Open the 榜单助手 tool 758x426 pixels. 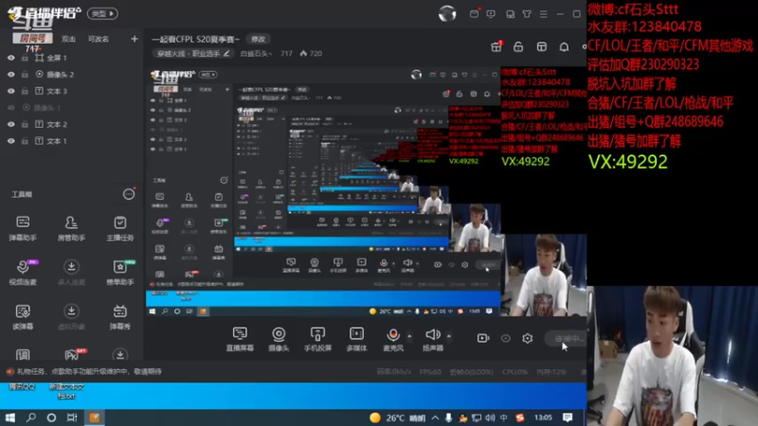pyautogui.click(x=120, y=272)
